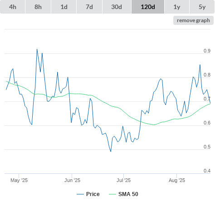Click the May '25 axis label
This screenshot has width=215, height=206.
(19, 180)
